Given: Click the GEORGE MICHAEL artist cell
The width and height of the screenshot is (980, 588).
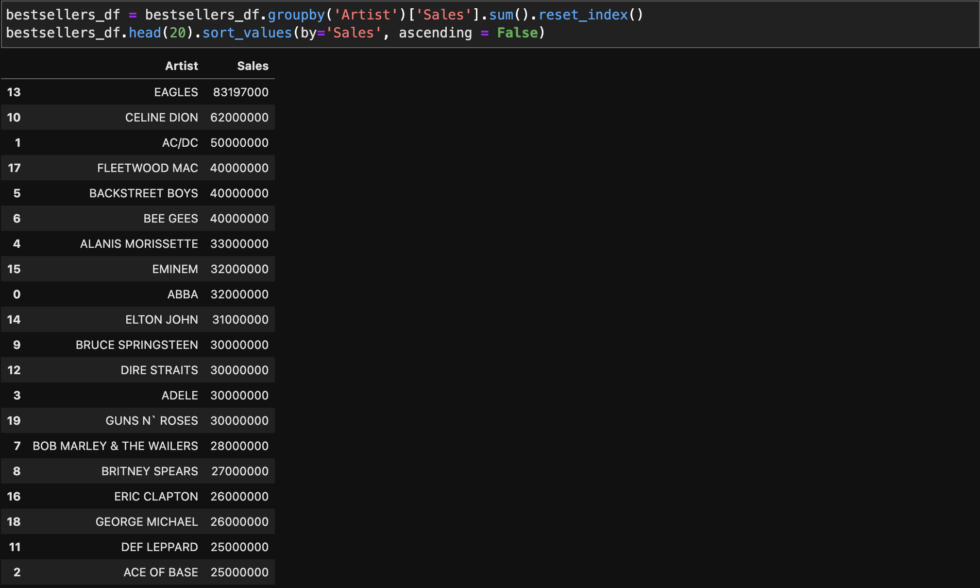Looking at the screenshot, I should pyautogui.click(x=147, y=521).
